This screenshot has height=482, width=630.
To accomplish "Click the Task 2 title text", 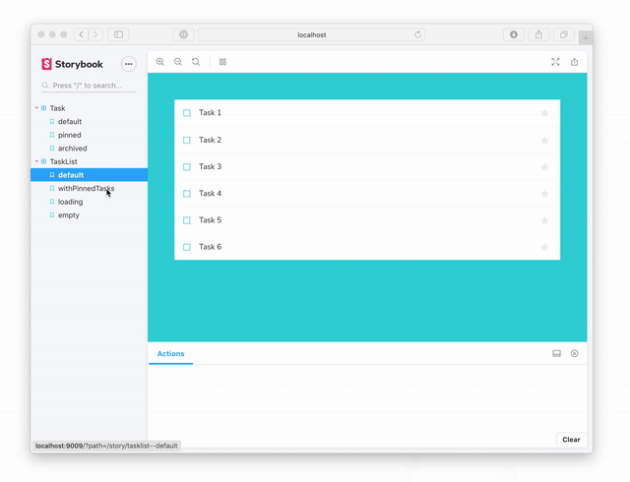I will [210, 141].
